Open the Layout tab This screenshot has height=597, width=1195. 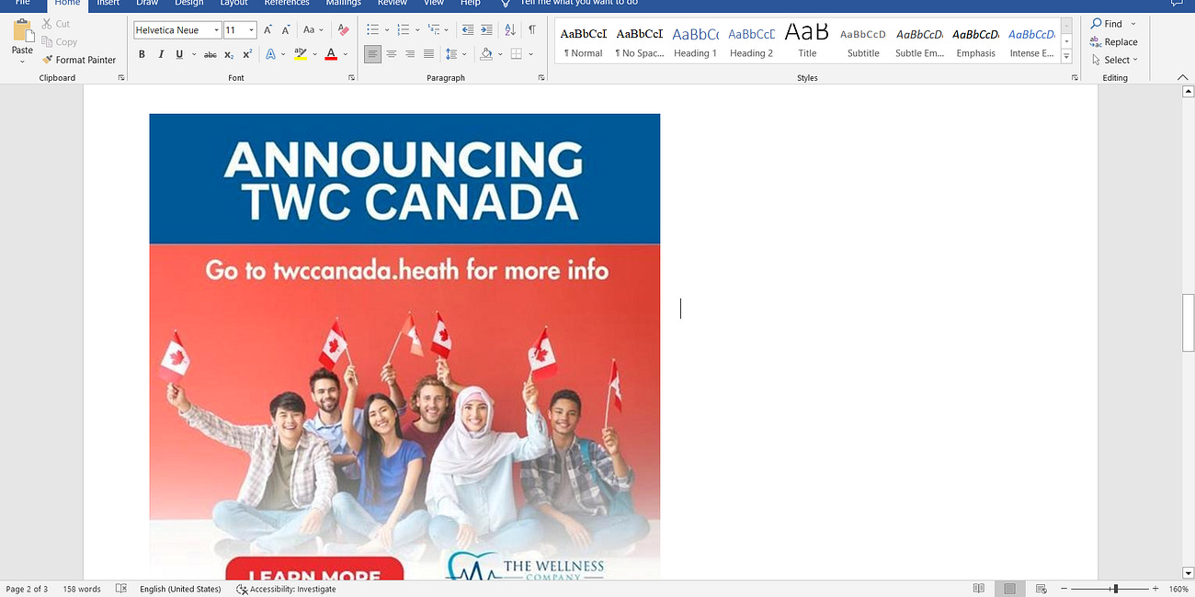pyautogui.click(x=234, y=3)
